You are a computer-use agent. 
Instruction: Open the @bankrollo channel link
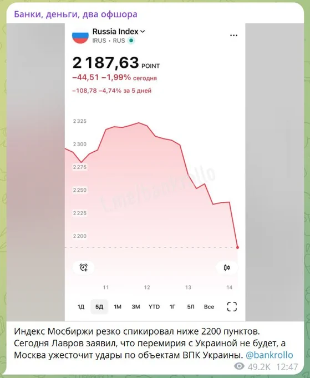pos(270,355)
